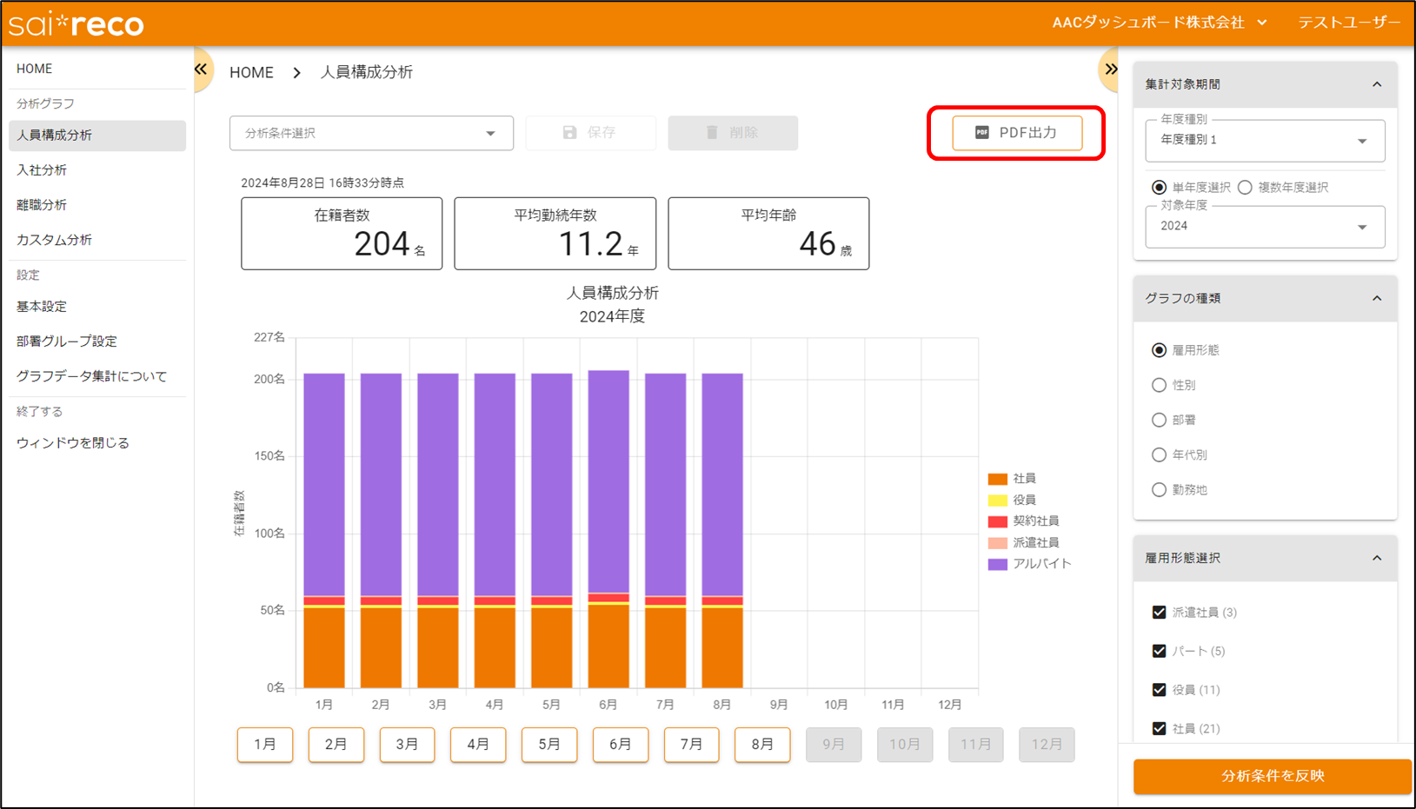Open the 対象年度 2024 dropdown
This screenshot has height=809, width=1416.
[1265, 227]
